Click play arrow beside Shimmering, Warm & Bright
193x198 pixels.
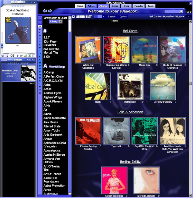[x=129, y=65]
